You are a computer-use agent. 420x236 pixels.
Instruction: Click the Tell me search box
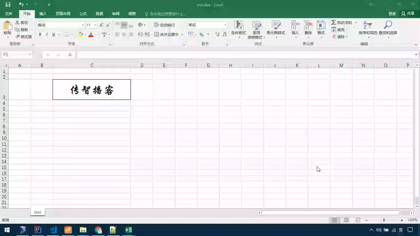[x=166, y=14]
